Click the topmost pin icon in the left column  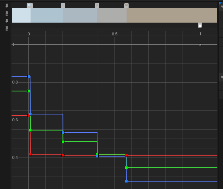pyautogui.click(x=7, y=6)
